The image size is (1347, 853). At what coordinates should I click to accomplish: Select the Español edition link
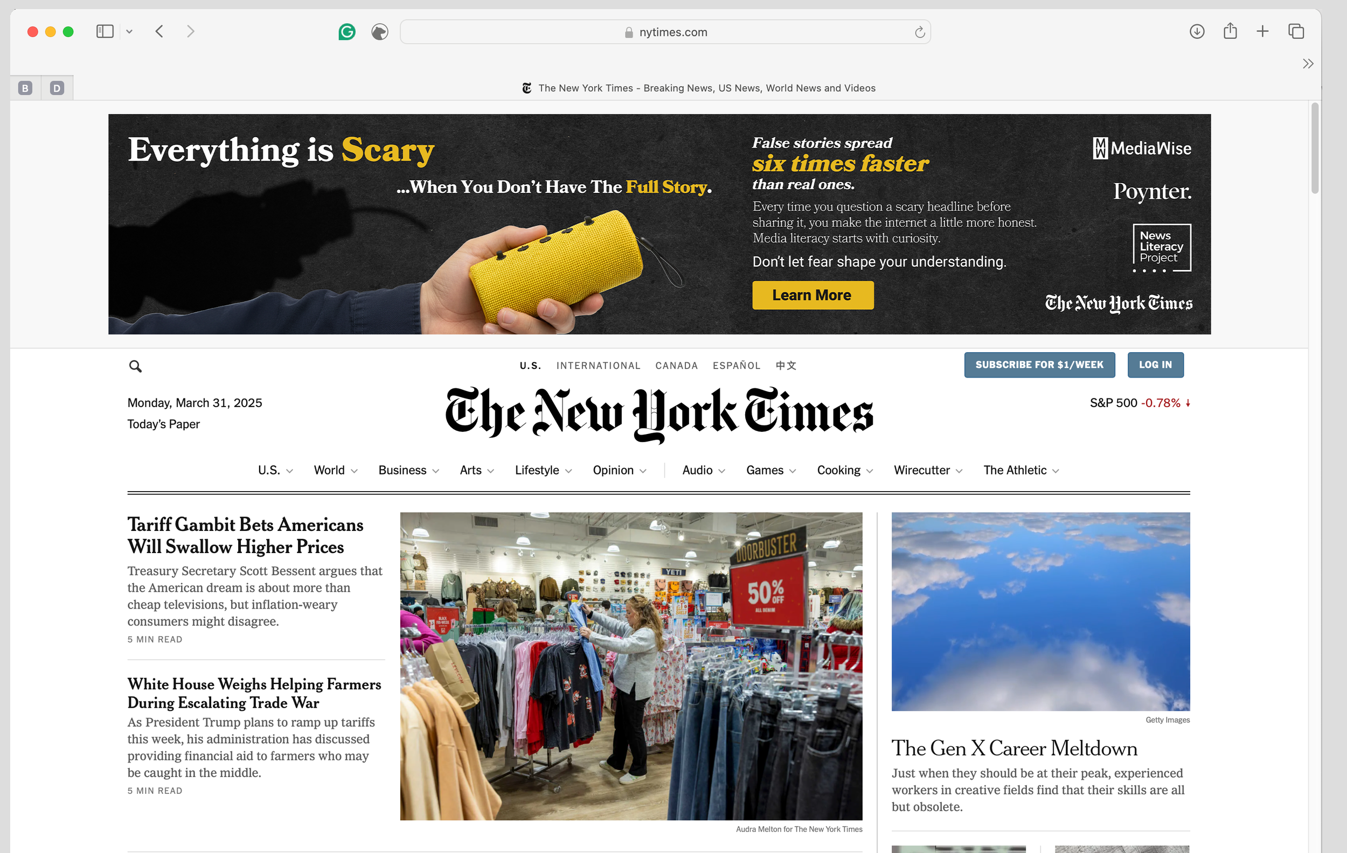(x=736, y=366)
